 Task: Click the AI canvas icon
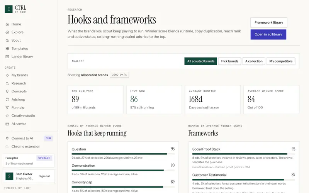[7, 124]
